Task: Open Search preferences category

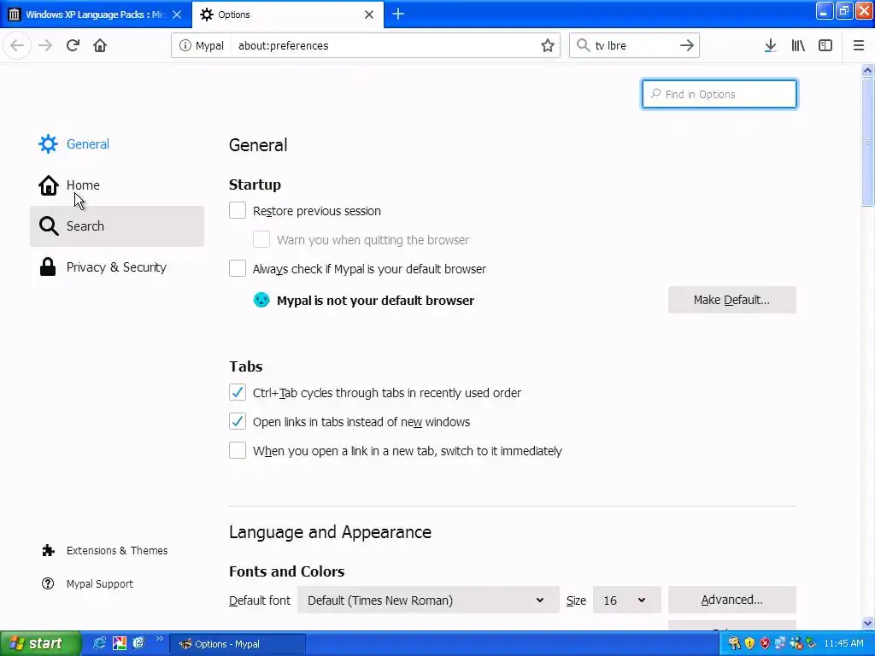Action: pyautogui.click(x=117, y=225)
